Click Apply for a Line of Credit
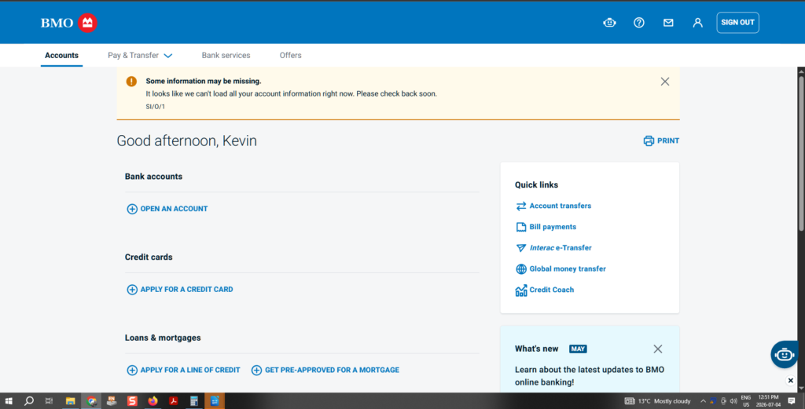Viewport: 805px width, 409px height. click(183, 370)
